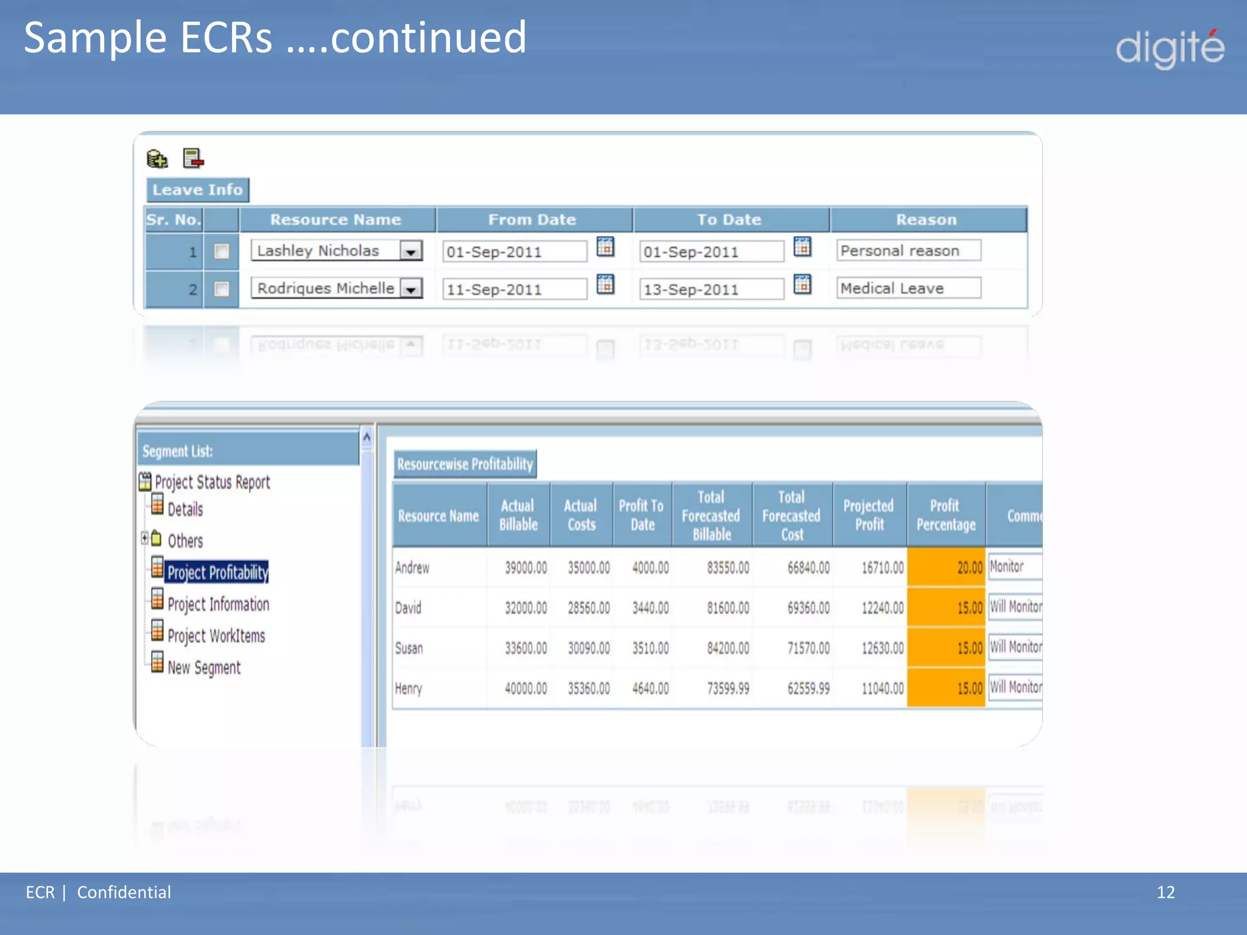Viewport: 1247px width, 935px height.
Task: Select the Project Profitability segment
Action: tap(217, 572)
